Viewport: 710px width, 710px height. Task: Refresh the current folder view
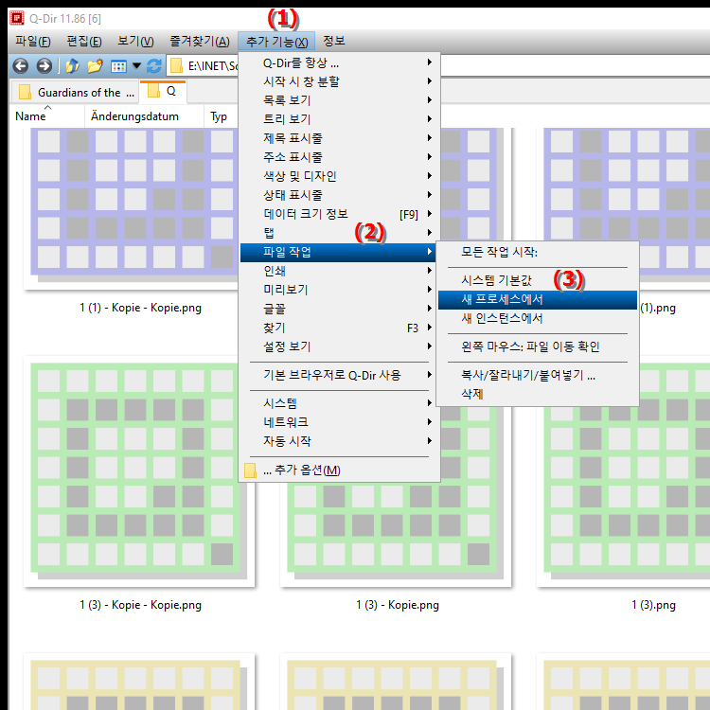pyautogui.click(x=154, y=66)
